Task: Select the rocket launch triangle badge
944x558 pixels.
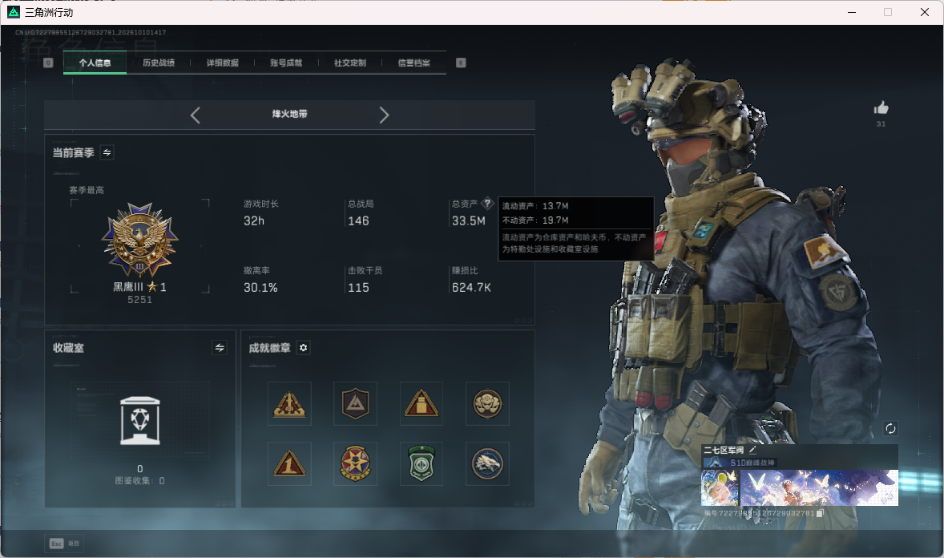Action: pyautogui.click(x=289, y=404)
